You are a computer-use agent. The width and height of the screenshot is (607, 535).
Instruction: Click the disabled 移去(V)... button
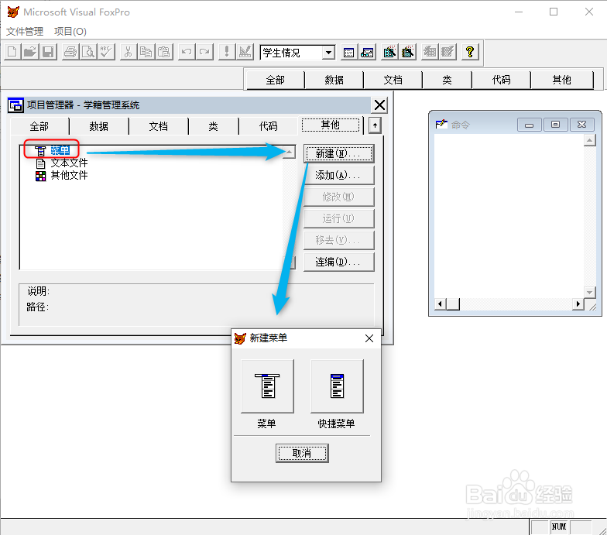[339, 240]
